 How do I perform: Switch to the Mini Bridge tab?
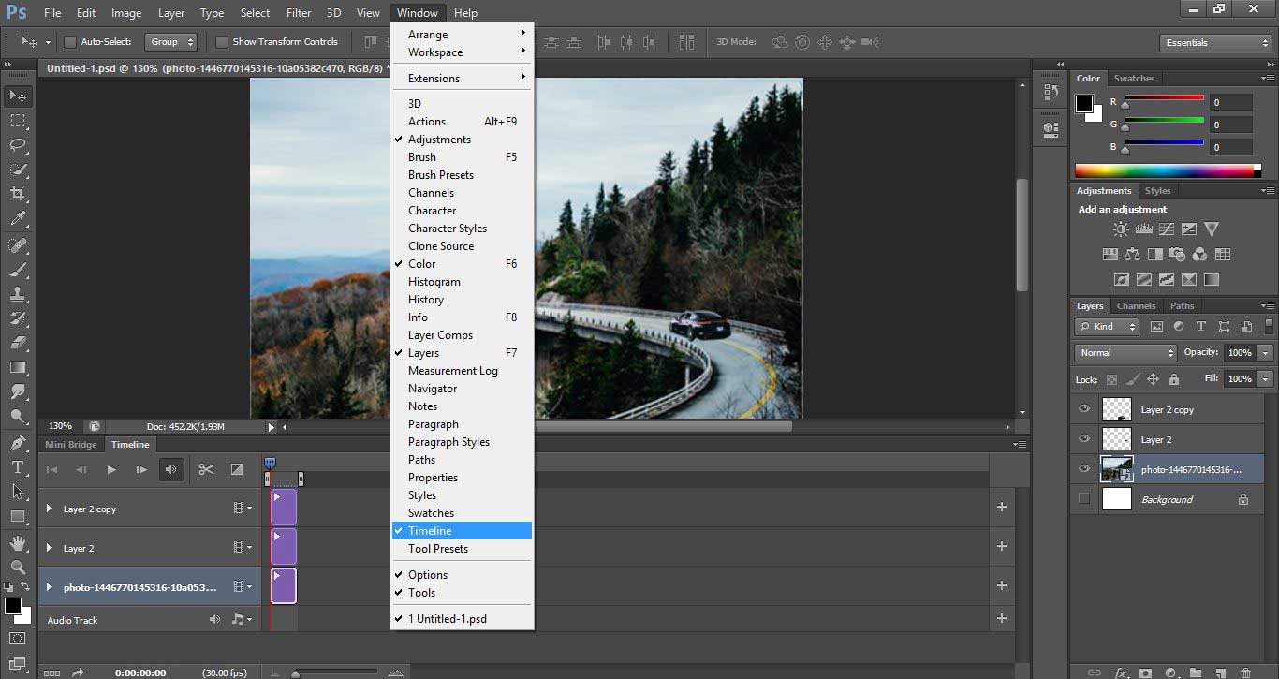[x=71, y=445]
